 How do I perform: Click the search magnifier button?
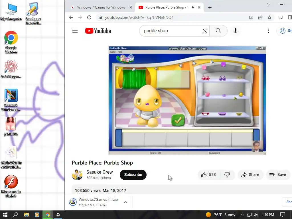(218, 31)
